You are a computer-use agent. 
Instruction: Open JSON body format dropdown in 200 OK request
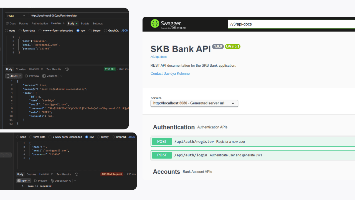pyautogui.click(x=125, y=31)
